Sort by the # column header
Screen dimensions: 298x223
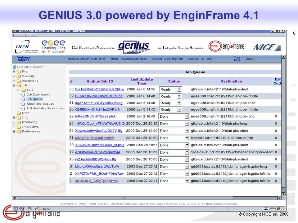tap(71, 81)
